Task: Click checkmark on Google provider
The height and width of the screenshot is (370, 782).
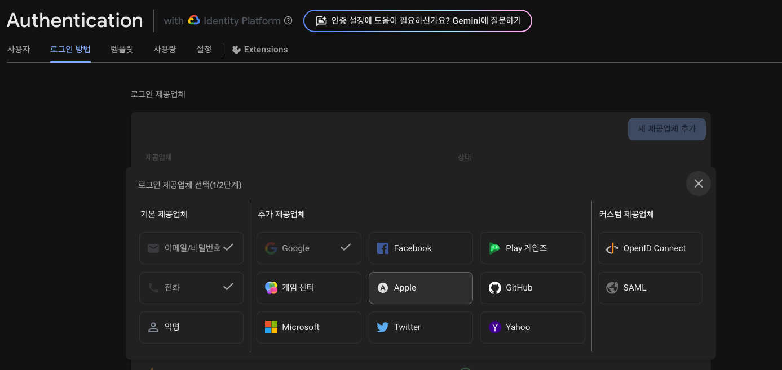Action: [346, 247]
